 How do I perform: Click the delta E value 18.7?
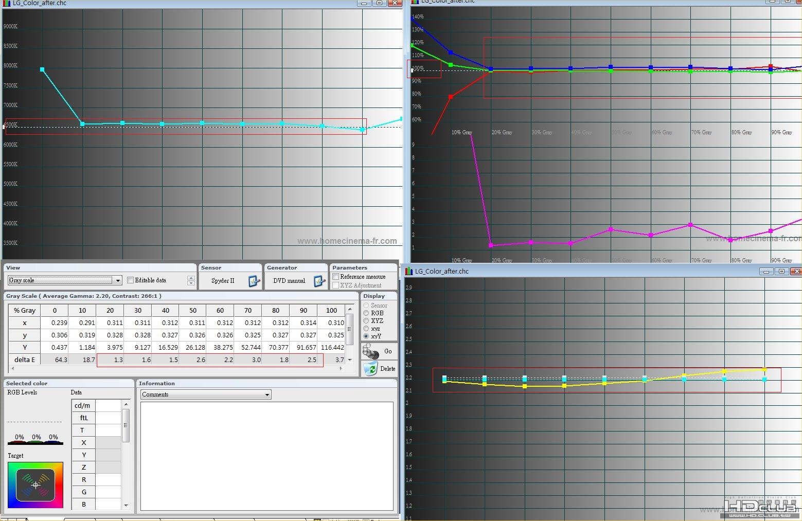[x=82, y=360]
